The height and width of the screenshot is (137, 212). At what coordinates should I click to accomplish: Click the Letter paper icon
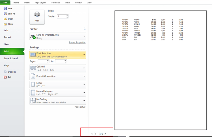[x=33, y=84]
